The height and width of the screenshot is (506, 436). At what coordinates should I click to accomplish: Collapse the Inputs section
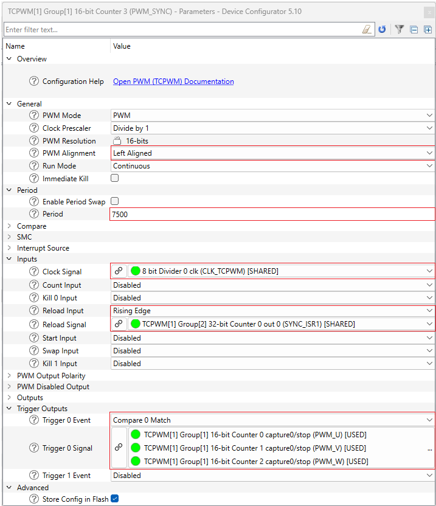pyautogui.click(x=9, y=259)
